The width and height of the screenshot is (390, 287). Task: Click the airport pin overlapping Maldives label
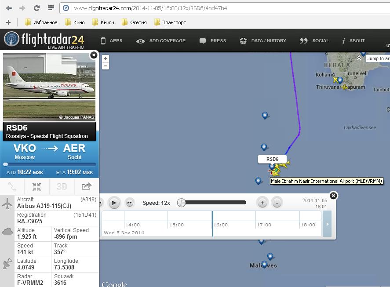[264, 265]
